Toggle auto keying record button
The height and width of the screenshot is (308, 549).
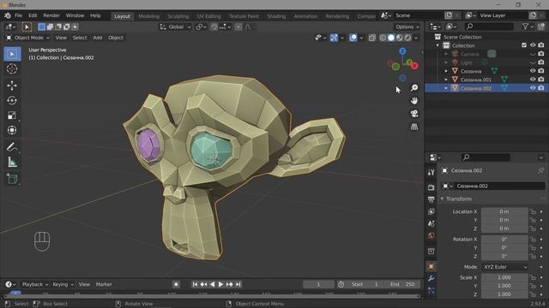pyautogui.click(x=176, y=284)
